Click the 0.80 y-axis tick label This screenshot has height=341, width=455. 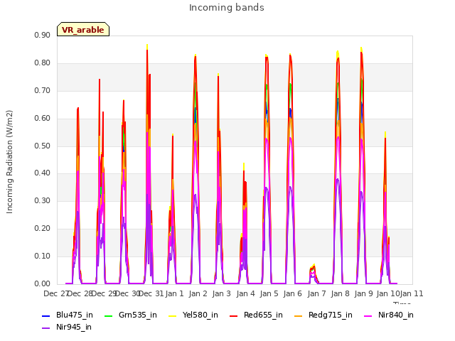43,63
